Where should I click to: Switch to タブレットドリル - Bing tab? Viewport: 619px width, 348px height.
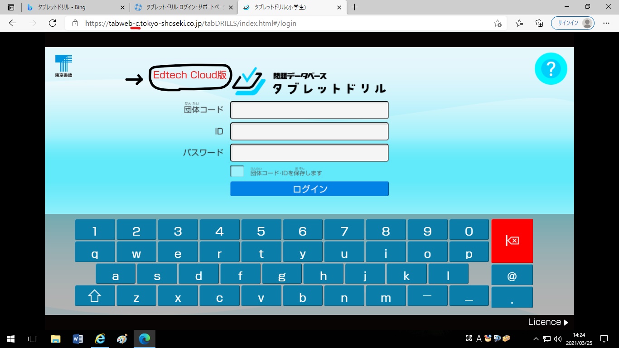point(75,7)
